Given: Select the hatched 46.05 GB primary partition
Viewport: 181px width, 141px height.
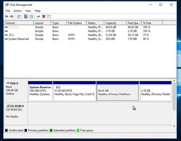Looking at the screenshot, I should click(x=118, y=91).
